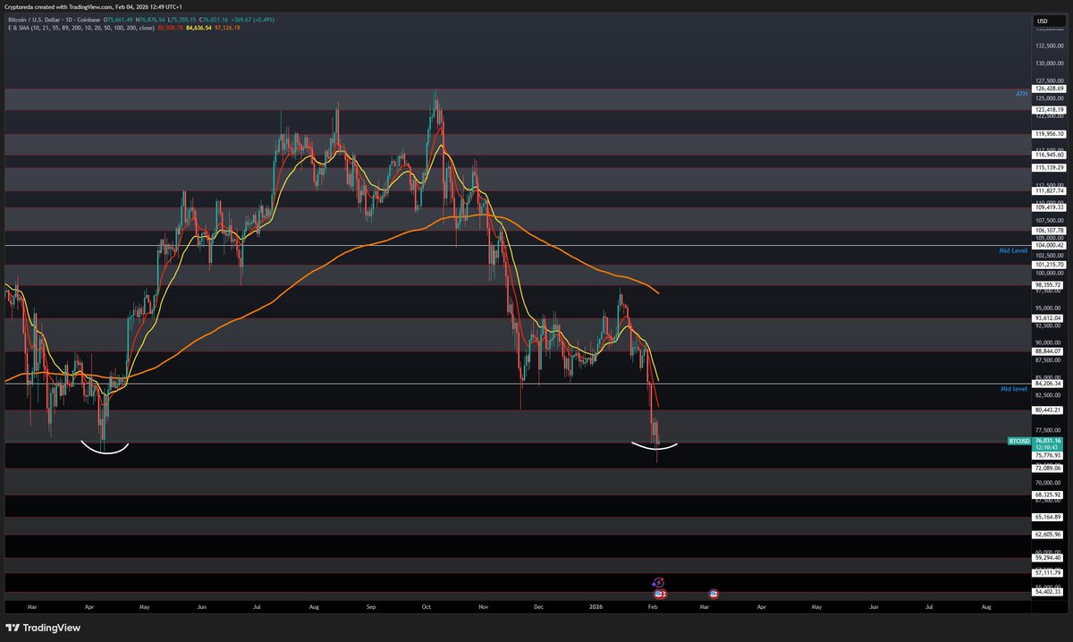This screenshot has height=642, width=1073.
Task: Click the price scale to reset vertical zoom
Action: click(1046, 536)
